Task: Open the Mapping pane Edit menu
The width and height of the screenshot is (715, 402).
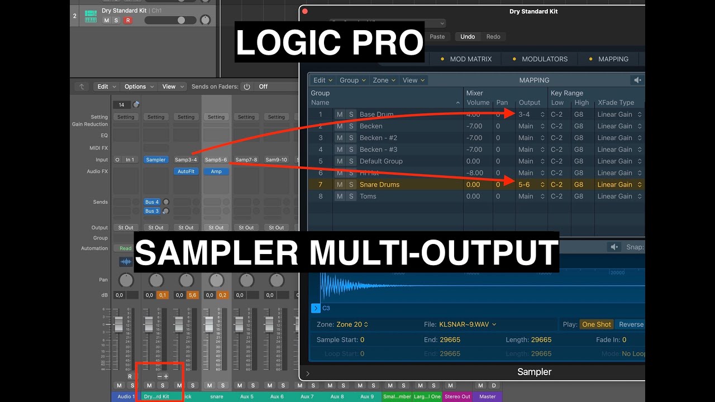Action: pos(323,80)
